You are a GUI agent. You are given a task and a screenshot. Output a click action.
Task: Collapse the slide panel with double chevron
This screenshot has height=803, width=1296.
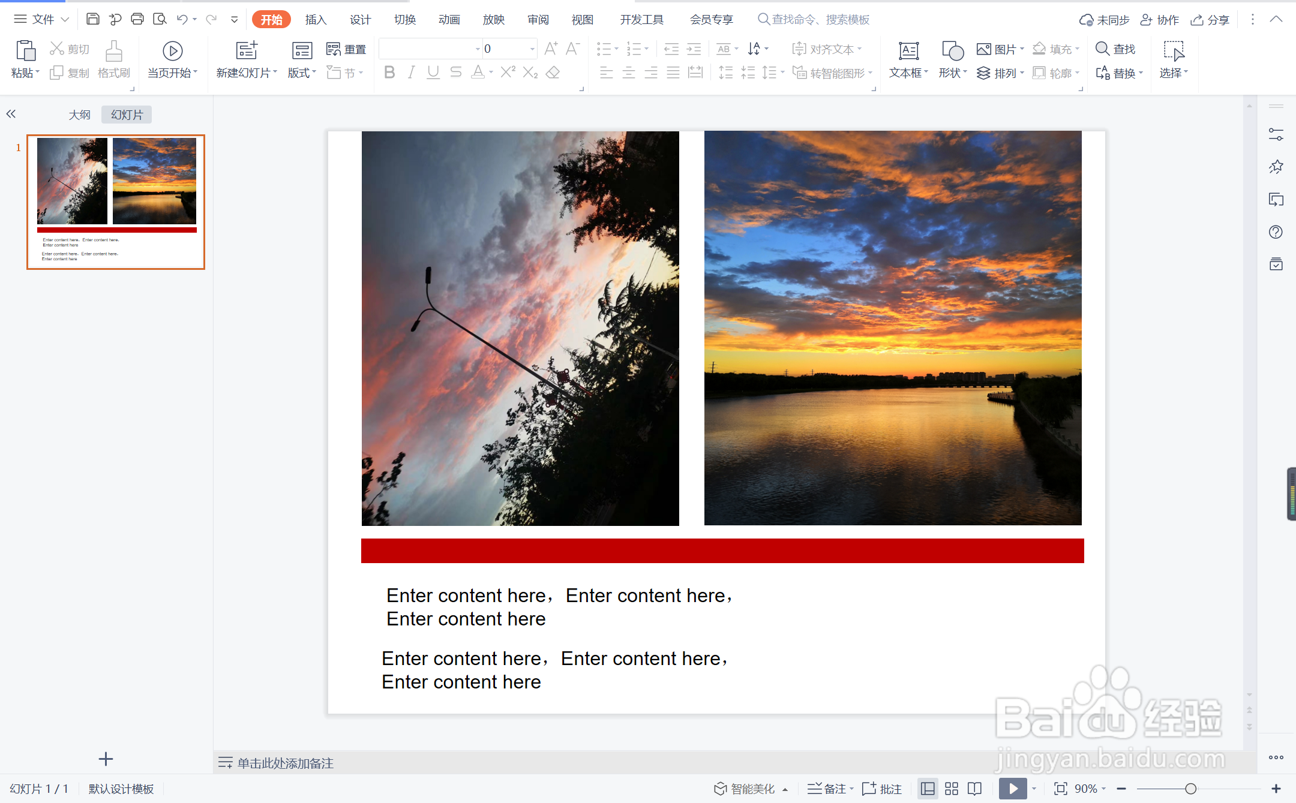11,114
